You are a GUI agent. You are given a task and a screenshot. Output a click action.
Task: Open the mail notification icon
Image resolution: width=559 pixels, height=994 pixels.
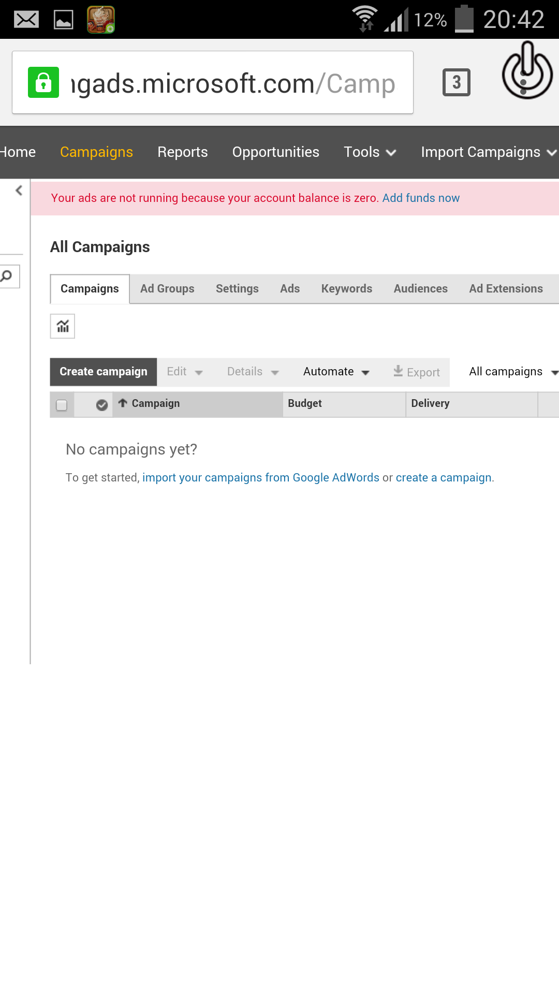[x=26, y=20]
